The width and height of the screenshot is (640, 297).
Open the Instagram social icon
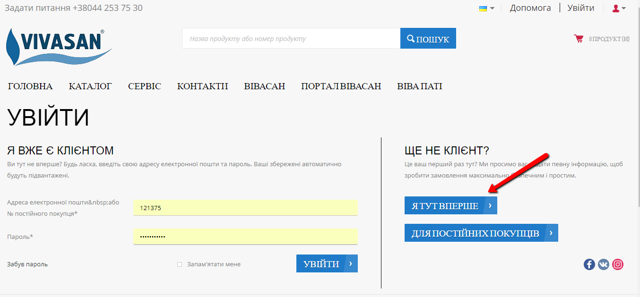pos(618,264)
